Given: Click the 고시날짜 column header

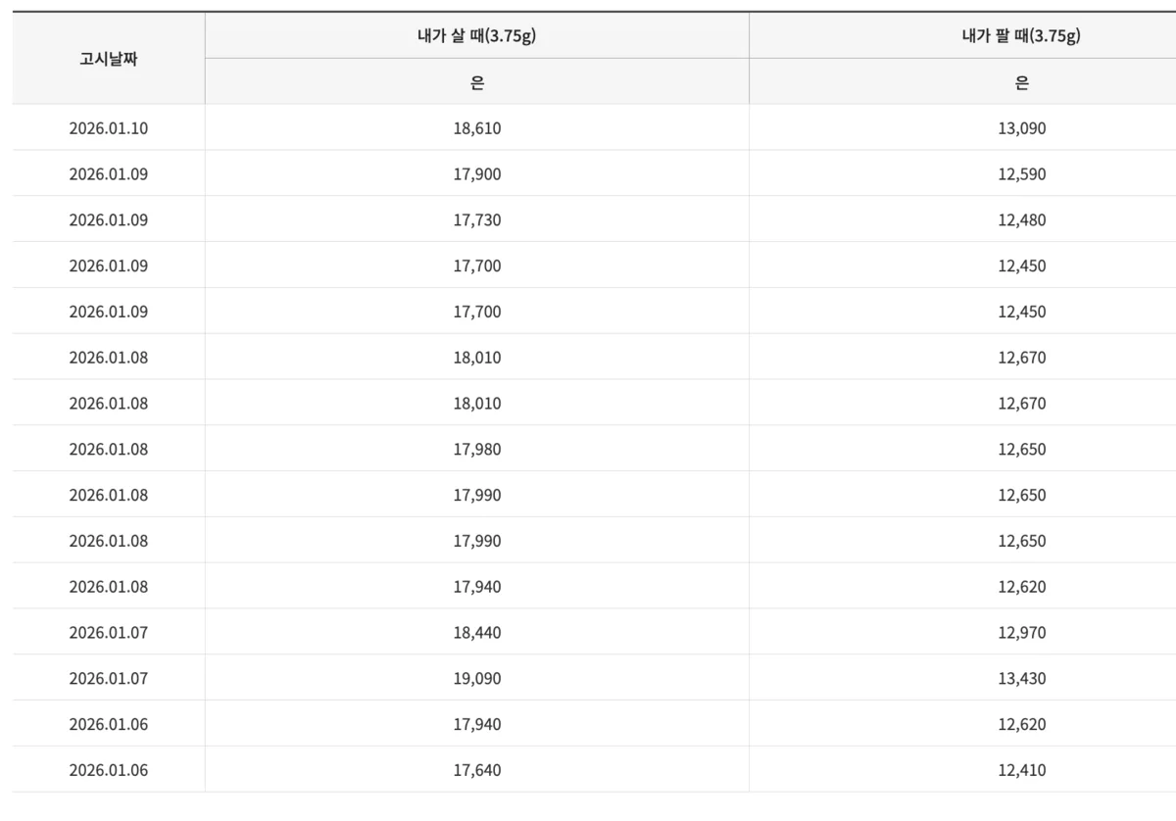Looking at the screenshot, I should pyautogui.click(x=109, y=59).
